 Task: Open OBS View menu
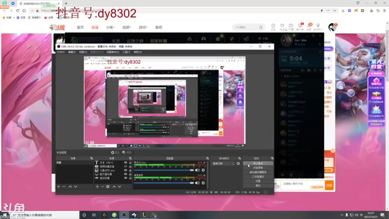[x=83, y=52]
